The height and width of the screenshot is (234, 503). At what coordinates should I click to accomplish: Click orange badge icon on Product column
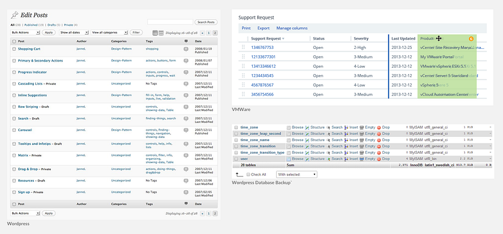coord(471,38)
